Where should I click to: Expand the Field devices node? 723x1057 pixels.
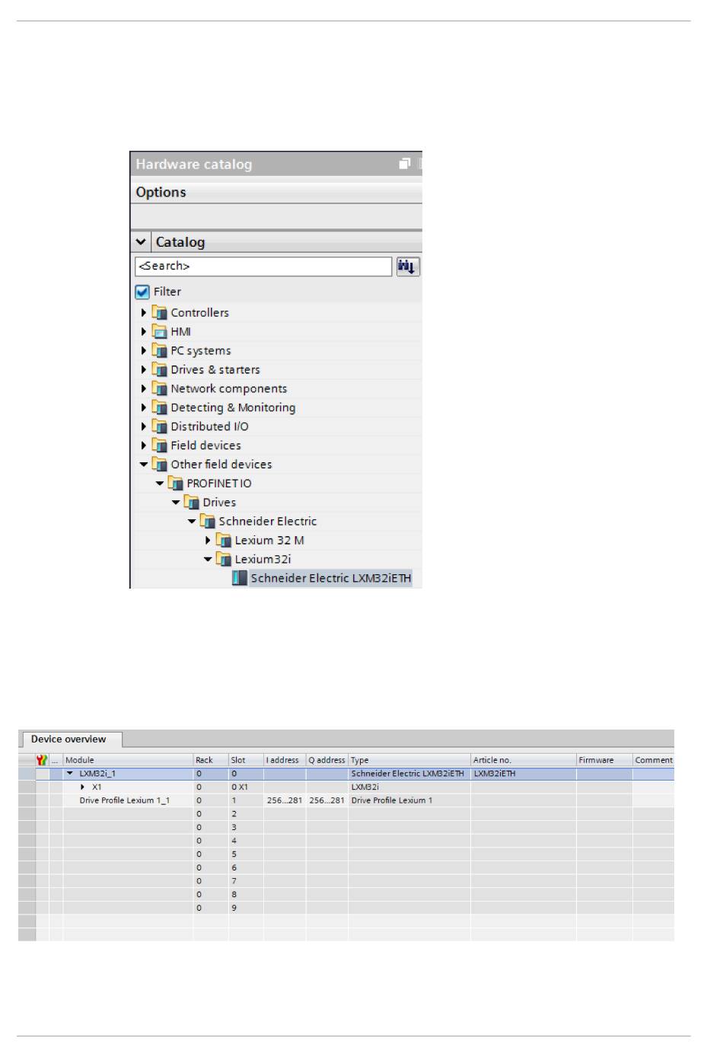tap(143, 445)
